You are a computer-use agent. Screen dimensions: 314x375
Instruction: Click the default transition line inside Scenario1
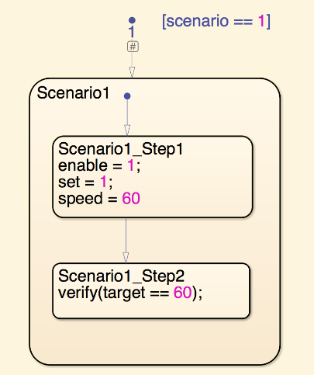coord(127,112)
